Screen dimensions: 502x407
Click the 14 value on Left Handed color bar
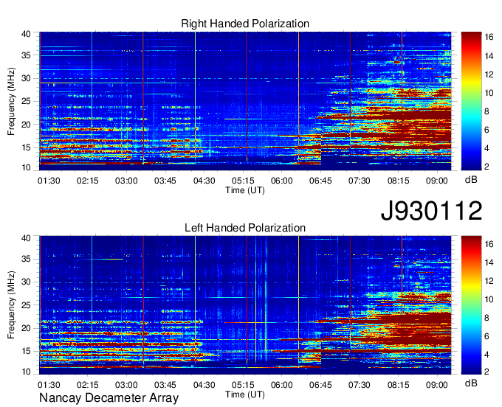[489, 262]
